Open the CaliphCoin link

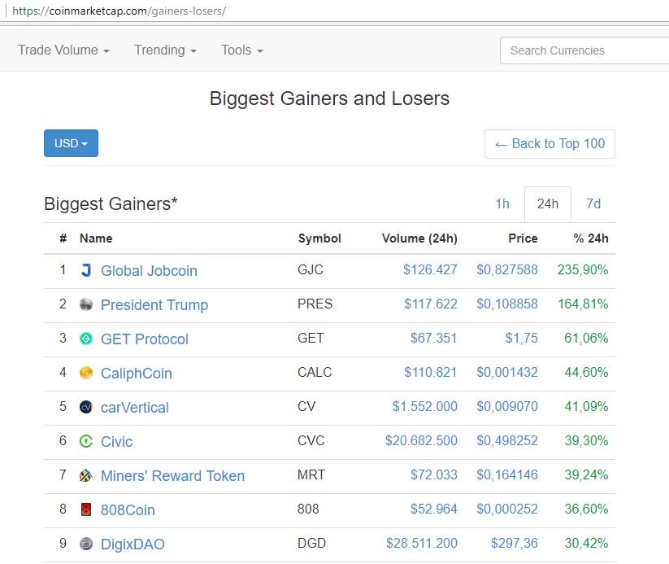point(136,373)
